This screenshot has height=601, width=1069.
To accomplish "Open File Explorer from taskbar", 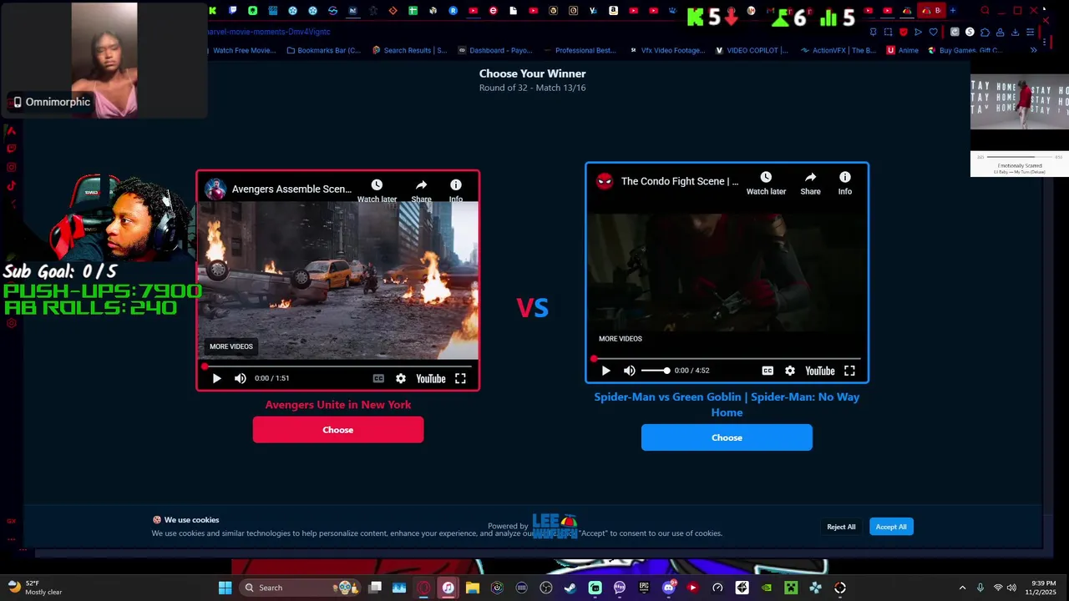I will coord(473,588).
